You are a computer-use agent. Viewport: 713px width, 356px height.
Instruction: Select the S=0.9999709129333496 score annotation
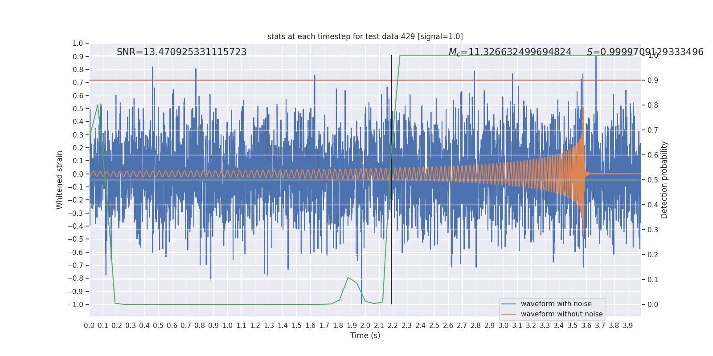[645, 52]
